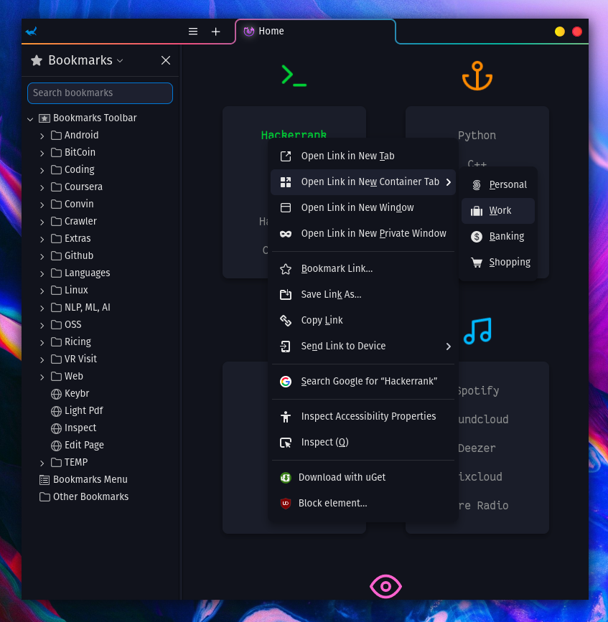
Task: Expand the Github folder arrow
Action: pyautogui.click(x=42, y=257)
